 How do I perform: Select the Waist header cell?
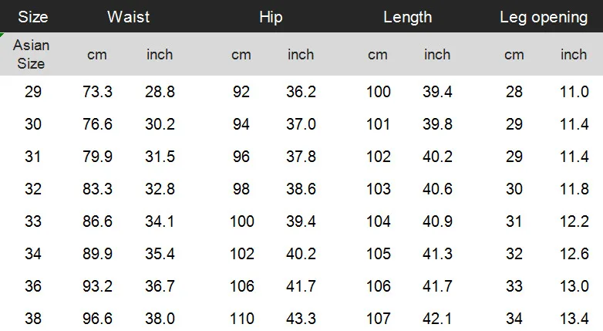tap(129, 17)
